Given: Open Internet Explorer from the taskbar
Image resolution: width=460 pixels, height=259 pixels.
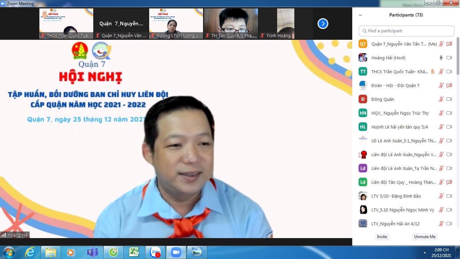Looking at the screenshot, I should [30, 252].
